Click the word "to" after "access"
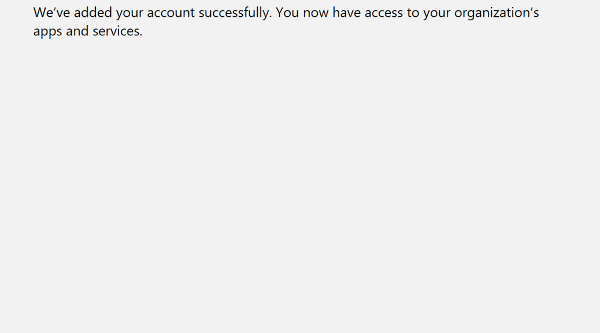This screenshot has height=333, width=600. click(x=413, y=13)
